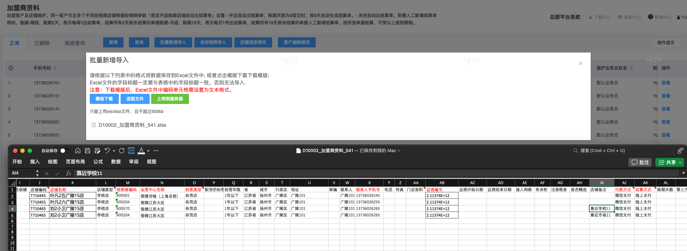Click the file icon beside D10002_加盟商资料_541.xlsx
The height and width of the screenshot is (251, 687).
(x=93, y=125)
